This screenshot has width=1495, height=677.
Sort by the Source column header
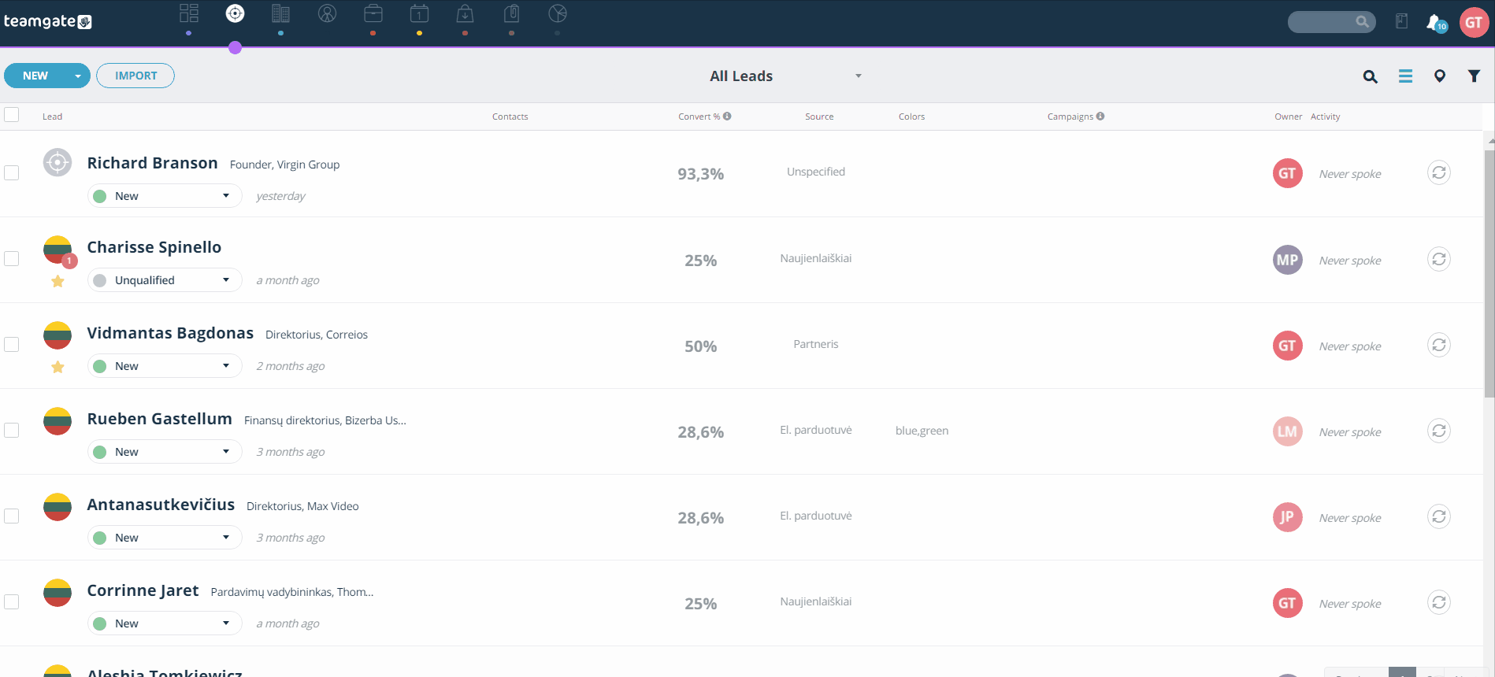819,117
